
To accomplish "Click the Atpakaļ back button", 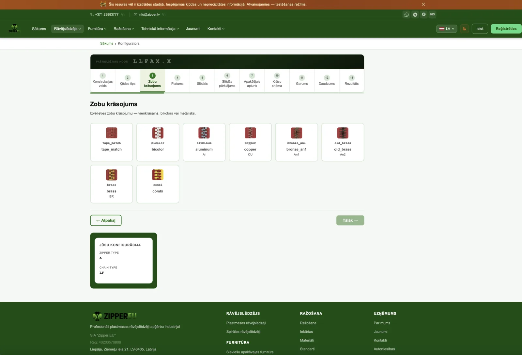I will pyautogui.click(x=106, y=220).
